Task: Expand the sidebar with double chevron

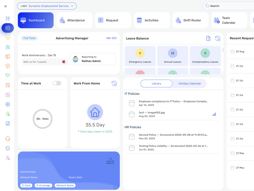Action: coord(6,6)
